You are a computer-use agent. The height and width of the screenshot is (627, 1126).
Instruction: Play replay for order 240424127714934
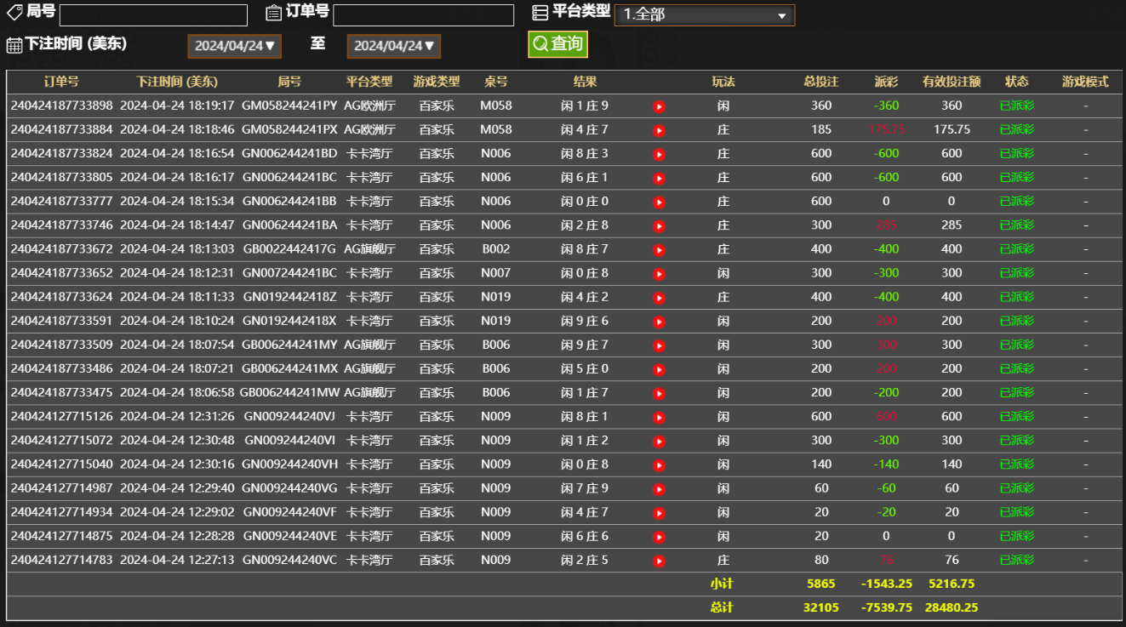point(659,513)
